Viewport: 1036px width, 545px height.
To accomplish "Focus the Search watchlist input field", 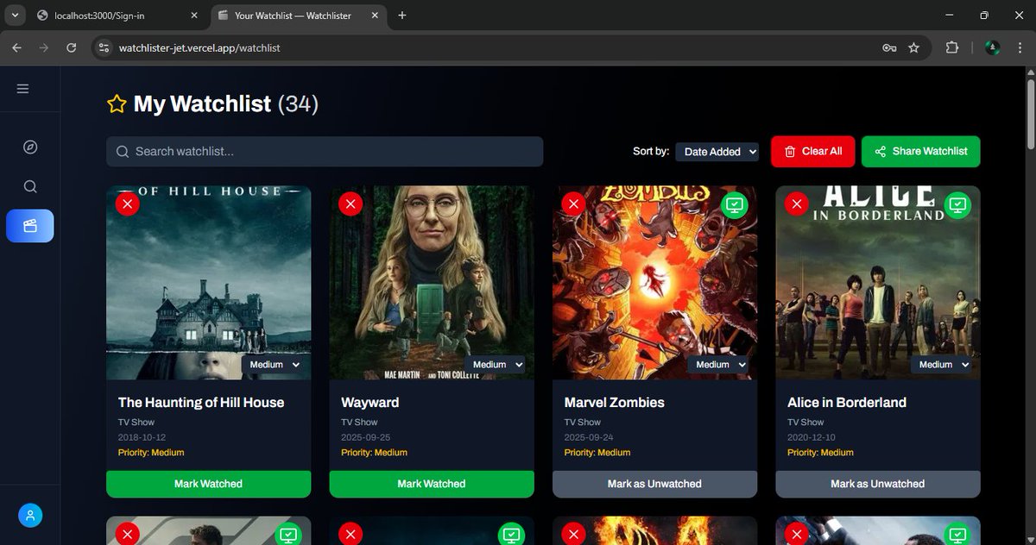I will coord(325,151).
